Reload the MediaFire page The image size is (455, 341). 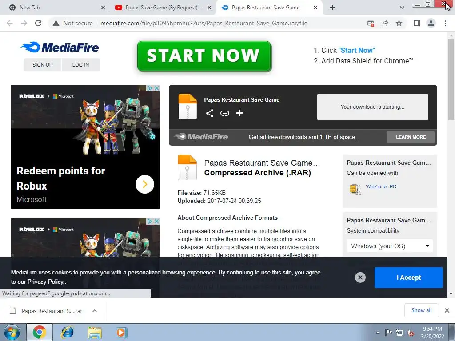click(38, 23)
